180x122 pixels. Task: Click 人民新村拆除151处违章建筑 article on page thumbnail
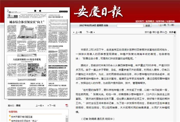click(27, 66)
